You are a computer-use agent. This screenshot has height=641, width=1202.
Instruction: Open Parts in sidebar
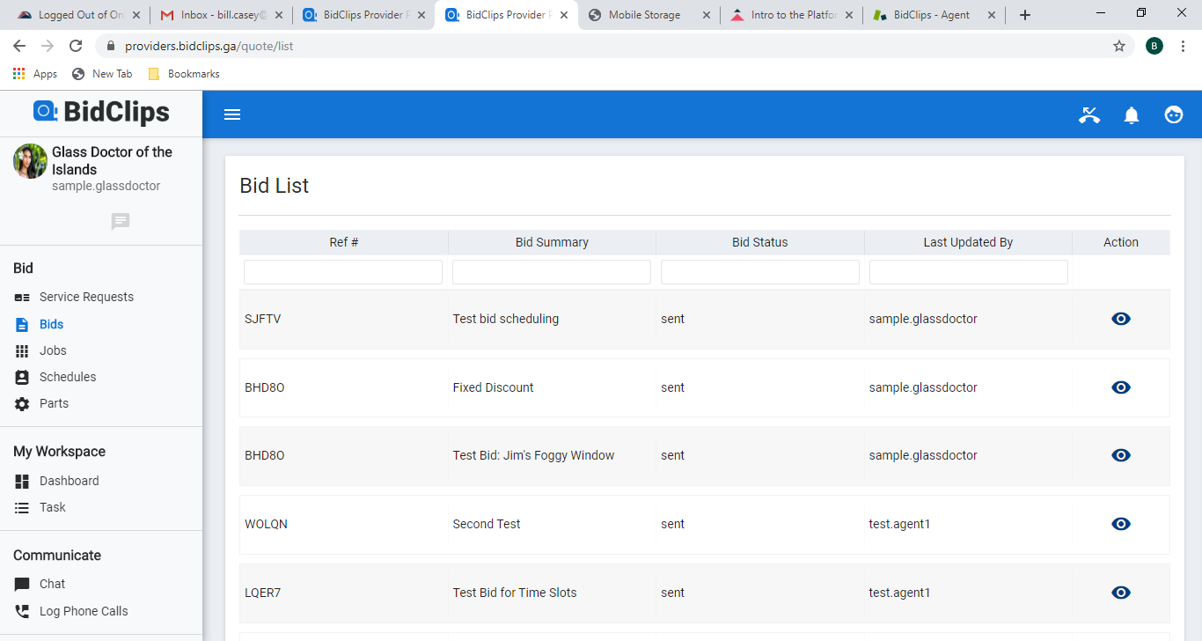coord(54,404)
